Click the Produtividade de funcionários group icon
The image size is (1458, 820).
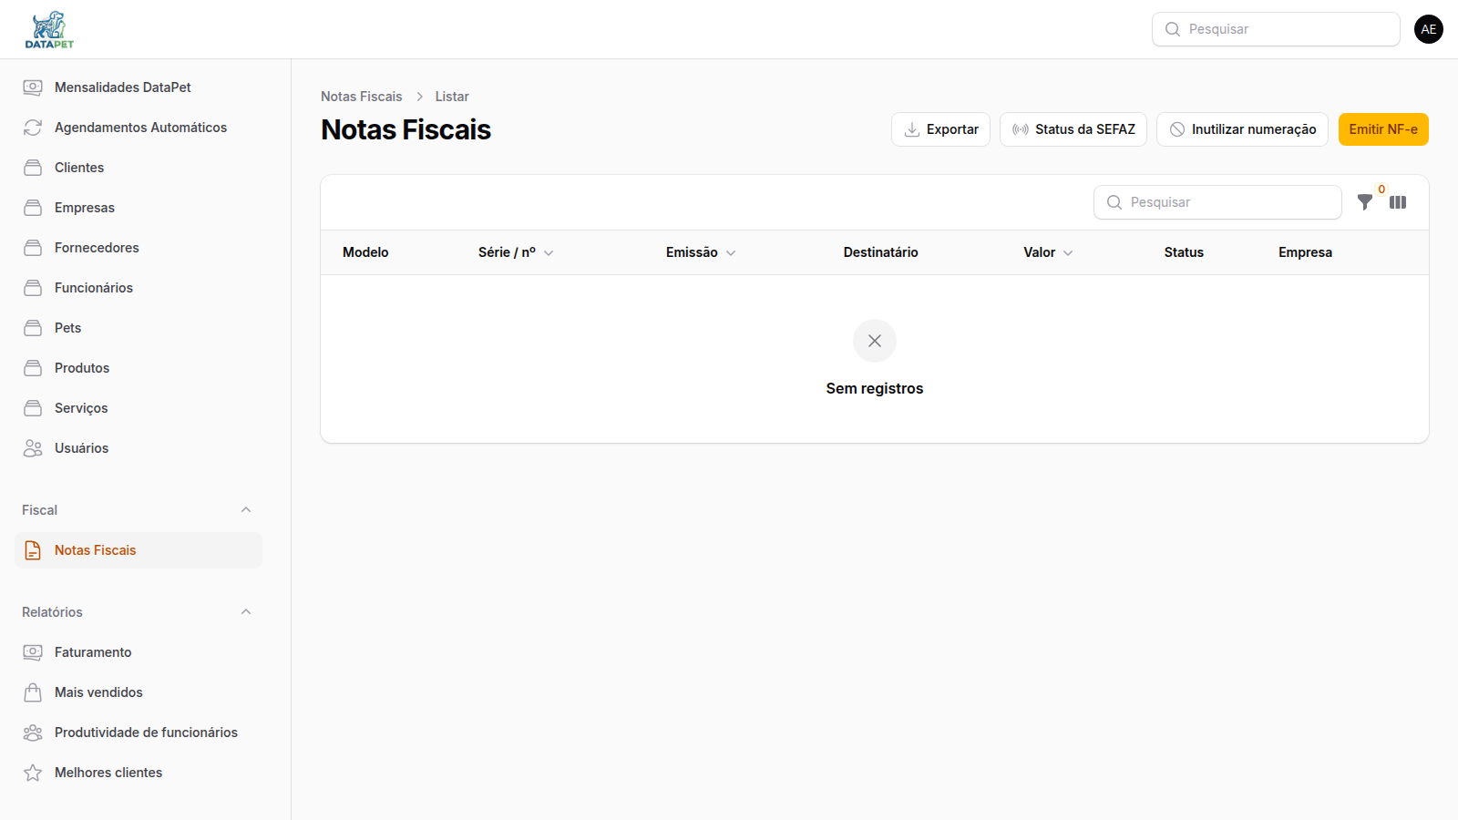[33, 733]
